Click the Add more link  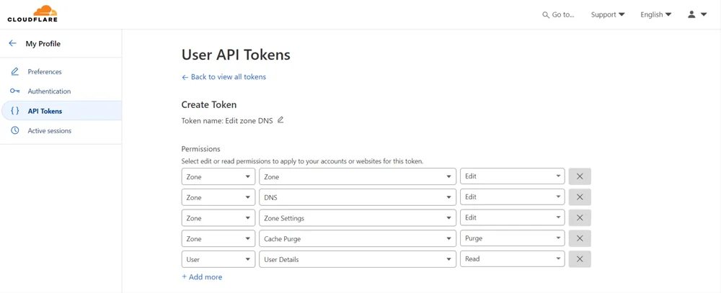(x=202, y=277)
